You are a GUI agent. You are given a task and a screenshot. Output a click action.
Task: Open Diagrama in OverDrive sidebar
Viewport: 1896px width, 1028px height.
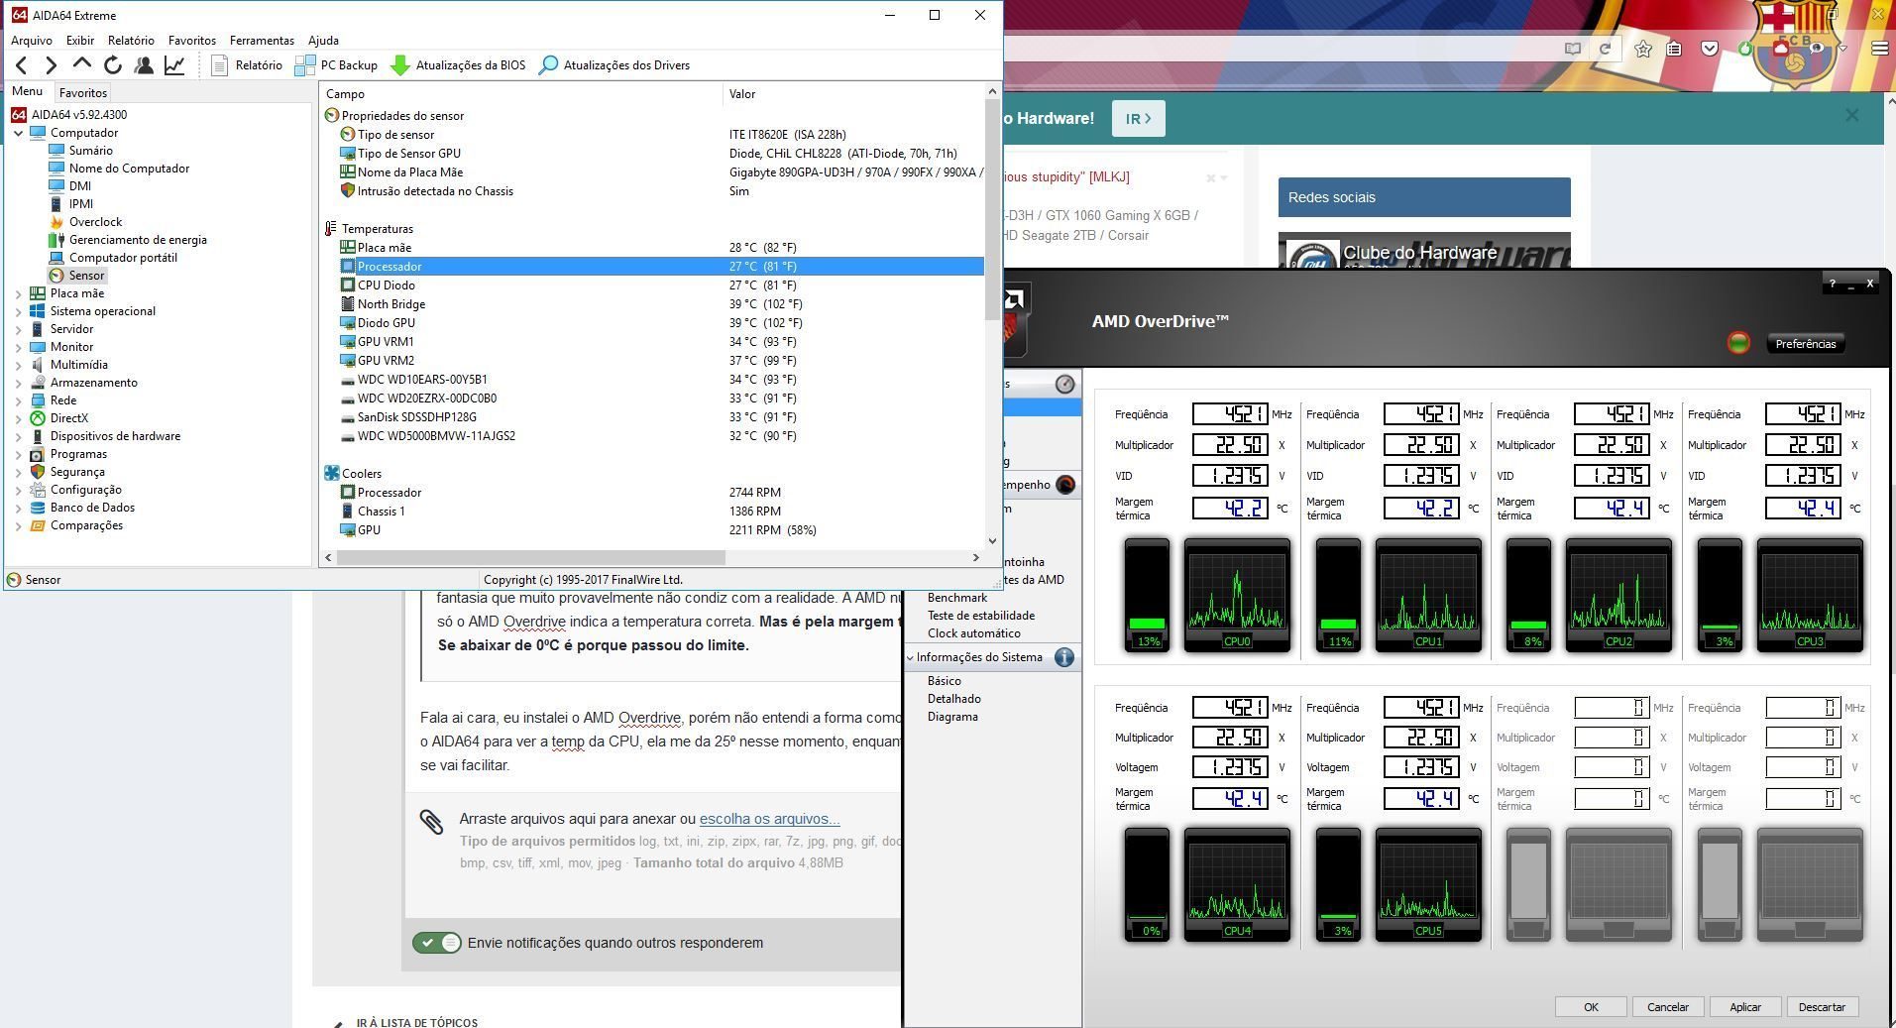click(x=952, y=717)
